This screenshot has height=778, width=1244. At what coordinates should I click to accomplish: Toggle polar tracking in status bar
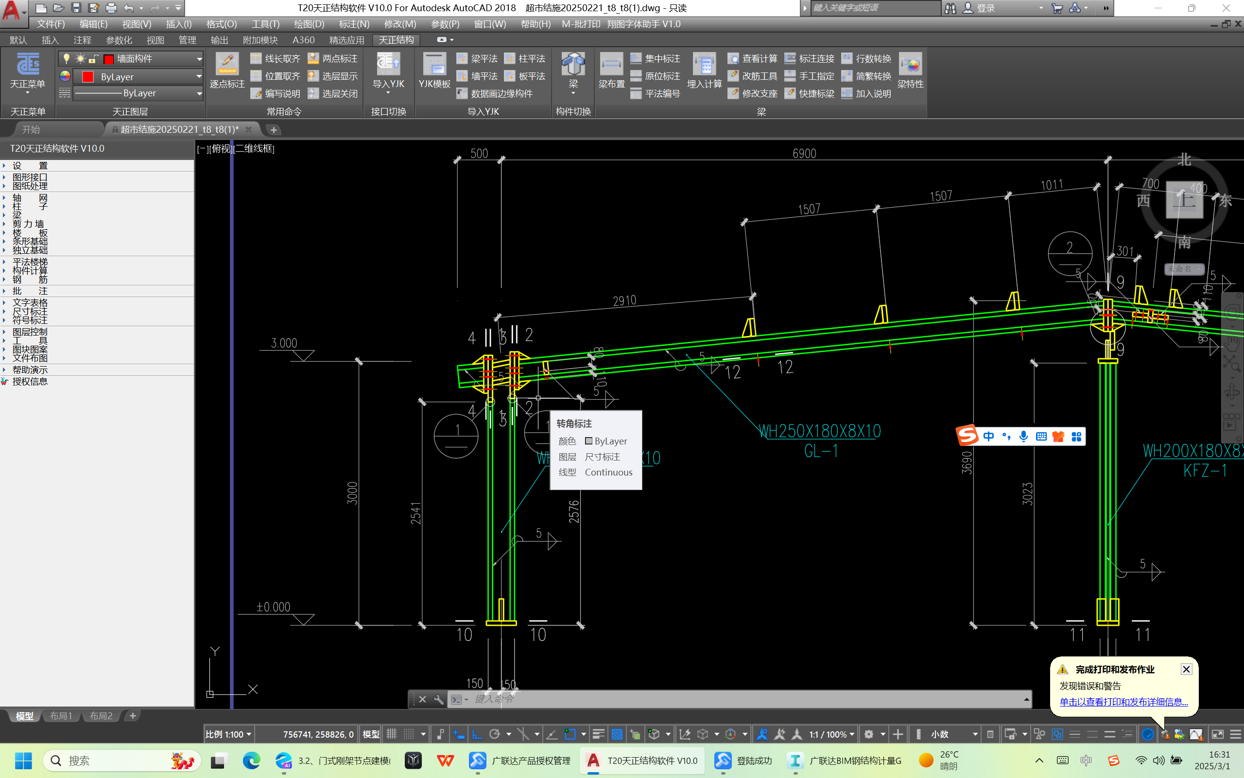(x=495, y=734)
